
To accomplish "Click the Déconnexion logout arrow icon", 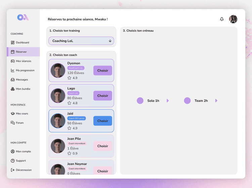I will 13,170.
